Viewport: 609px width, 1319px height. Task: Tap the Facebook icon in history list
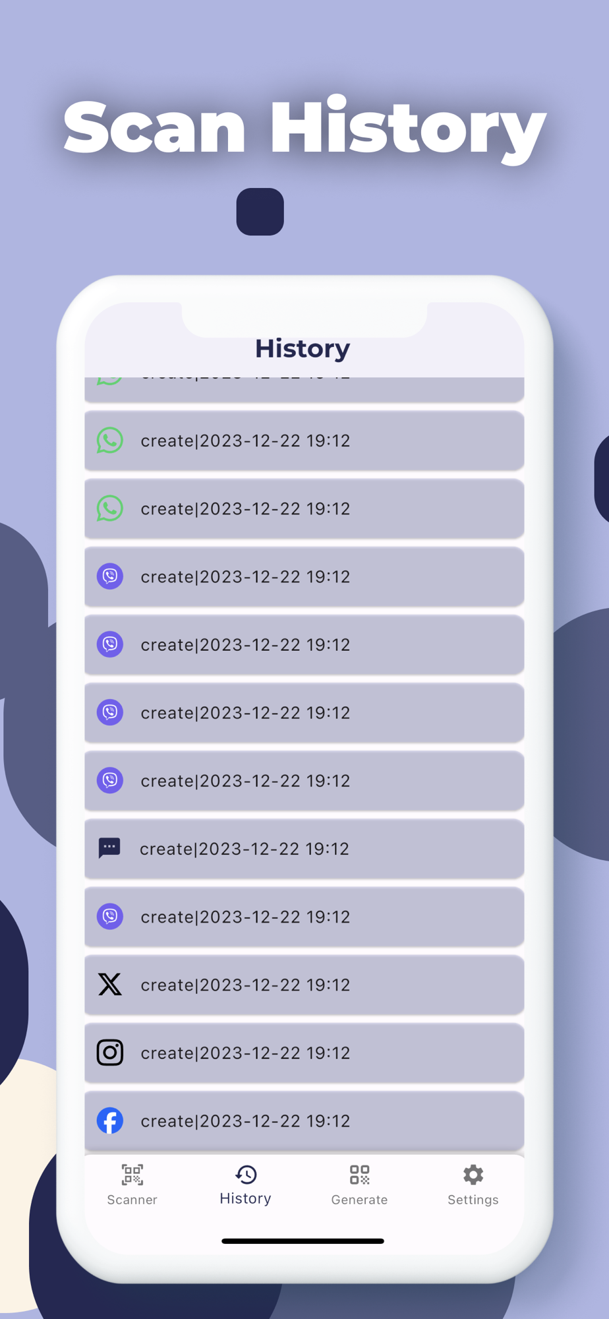110,1120
